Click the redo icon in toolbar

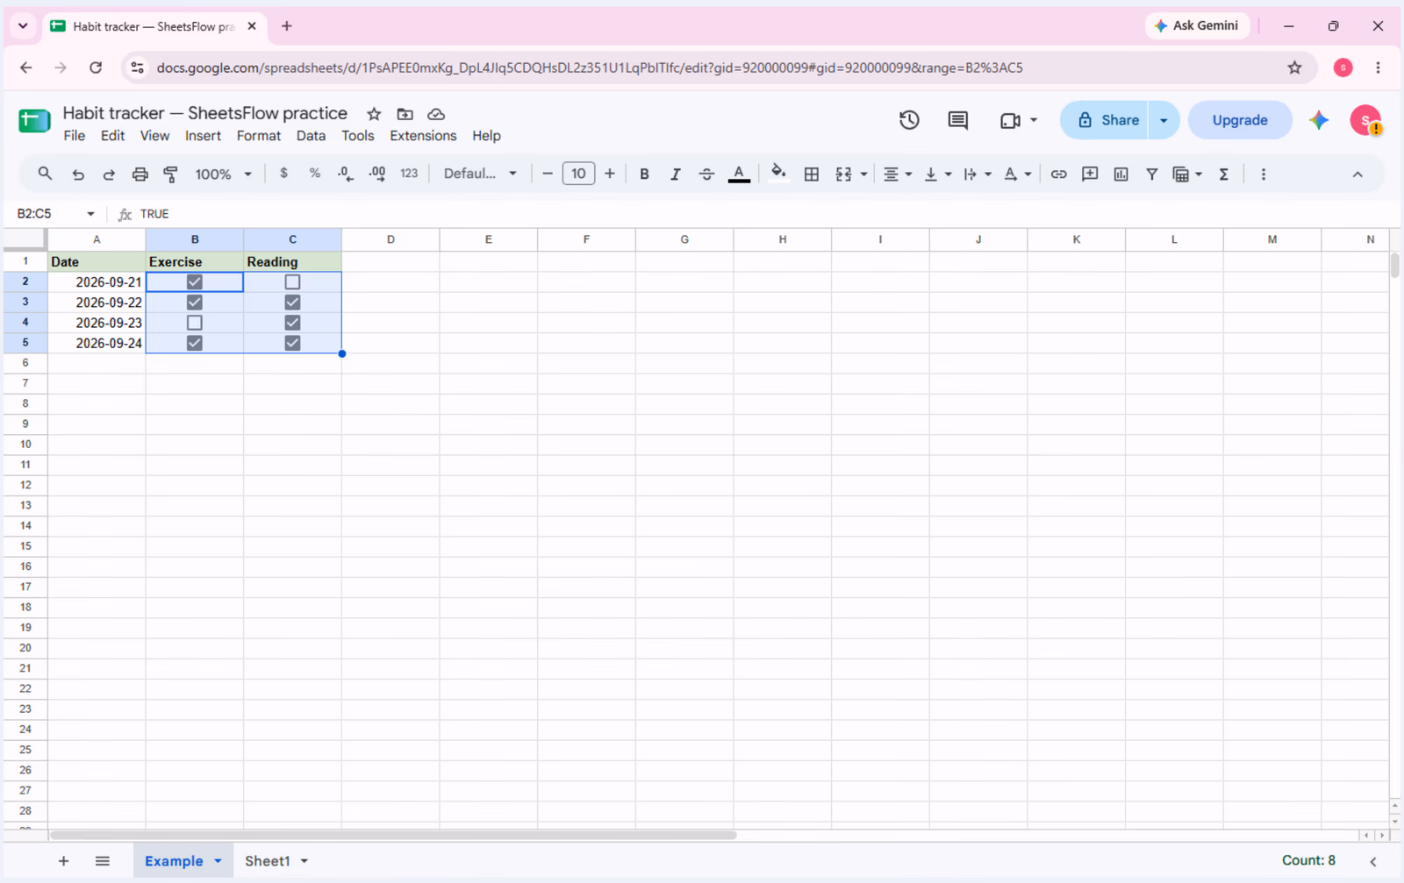[109, 174]
